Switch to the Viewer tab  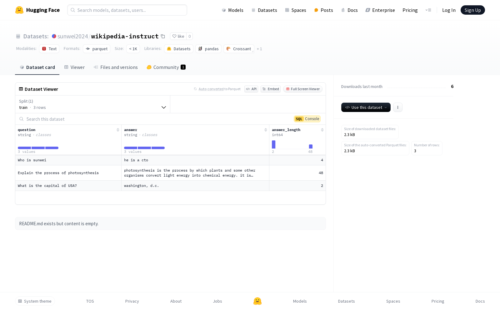coord(74,67)
